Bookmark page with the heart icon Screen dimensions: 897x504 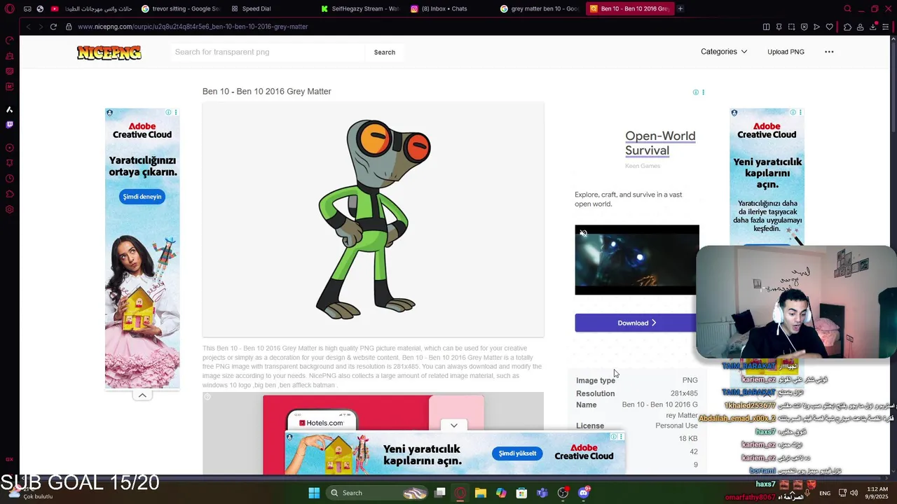pos(829,27)
